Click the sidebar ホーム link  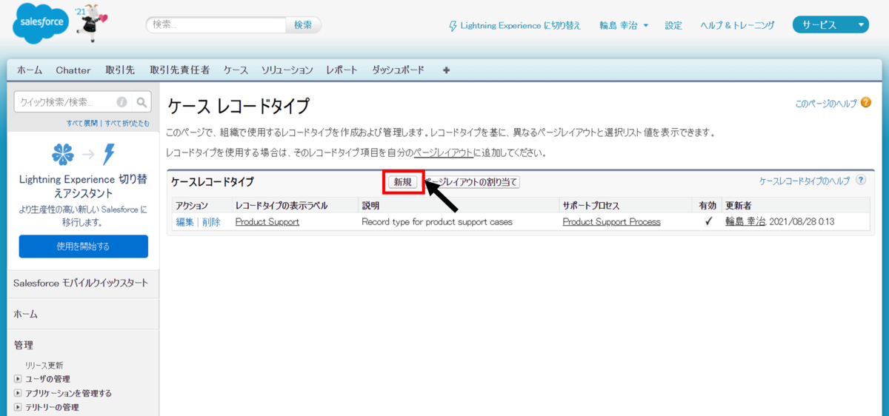click(26, 314)
